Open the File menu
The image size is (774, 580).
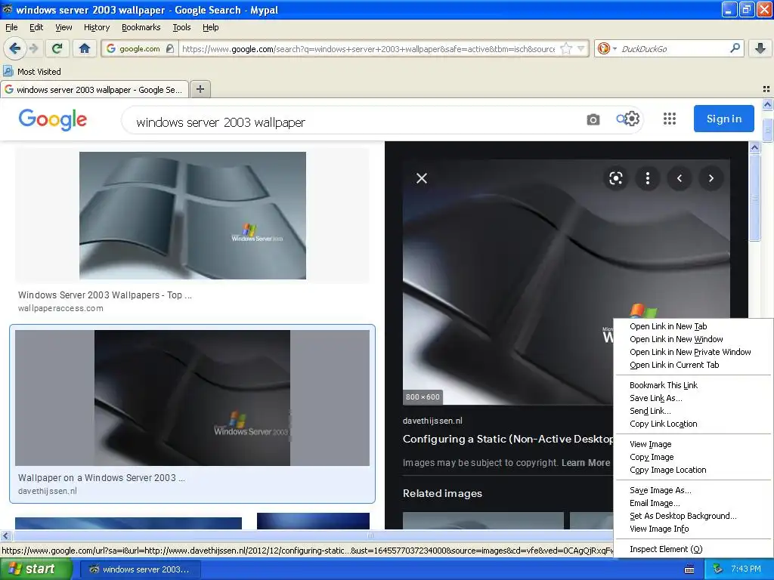click(11, 27)
